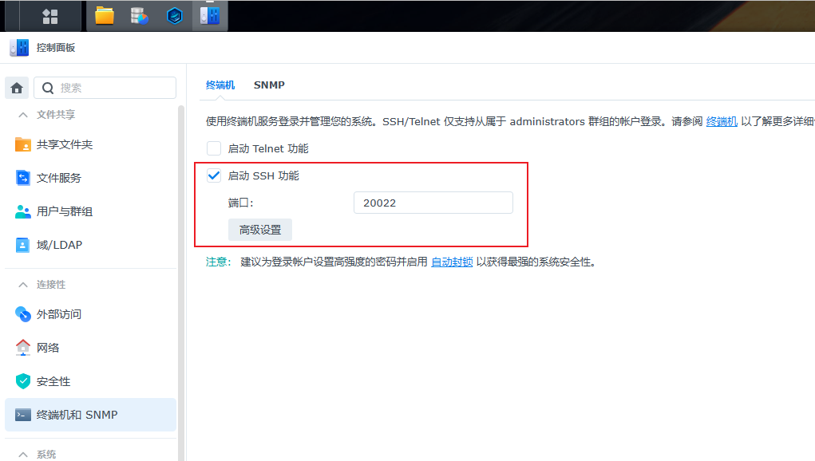Switch to the SNMP tab
The image size is (815, 461).
click(x=269, y=85)
